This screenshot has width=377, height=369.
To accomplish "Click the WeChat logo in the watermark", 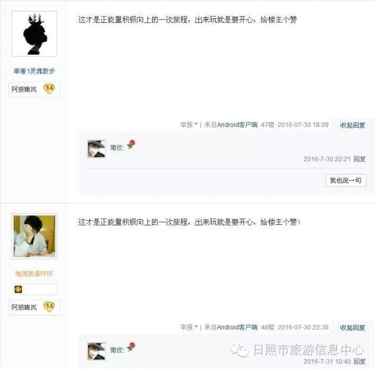I will click(x=239, y=351).
